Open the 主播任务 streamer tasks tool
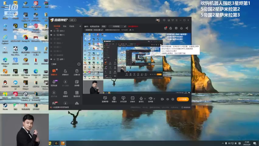 (x=77, y=72)
